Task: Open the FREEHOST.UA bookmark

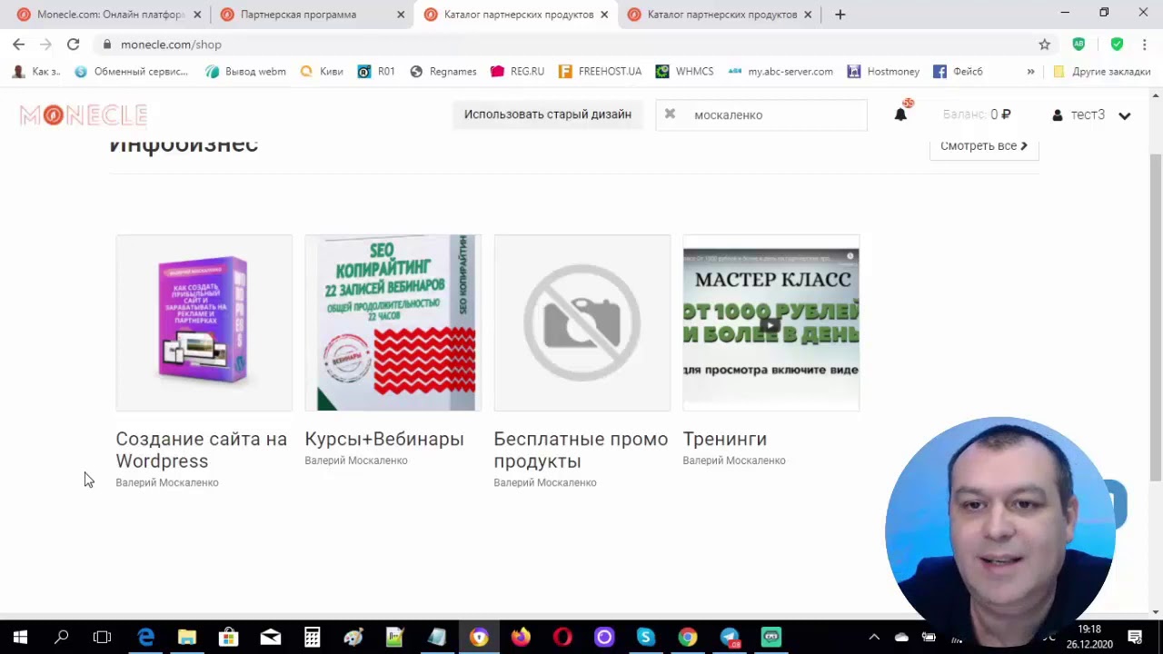Action: click(601, 71)
